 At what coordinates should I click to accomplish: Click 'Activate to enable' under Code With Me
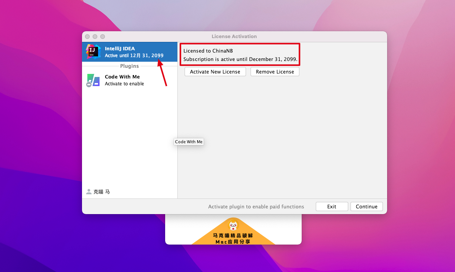coord(124,84)
